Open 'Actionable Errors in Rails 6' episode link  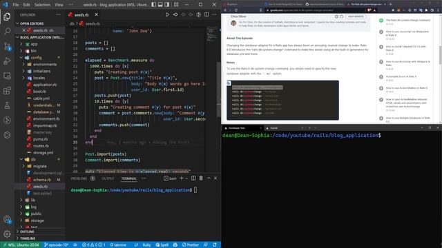tap(401, 76)
